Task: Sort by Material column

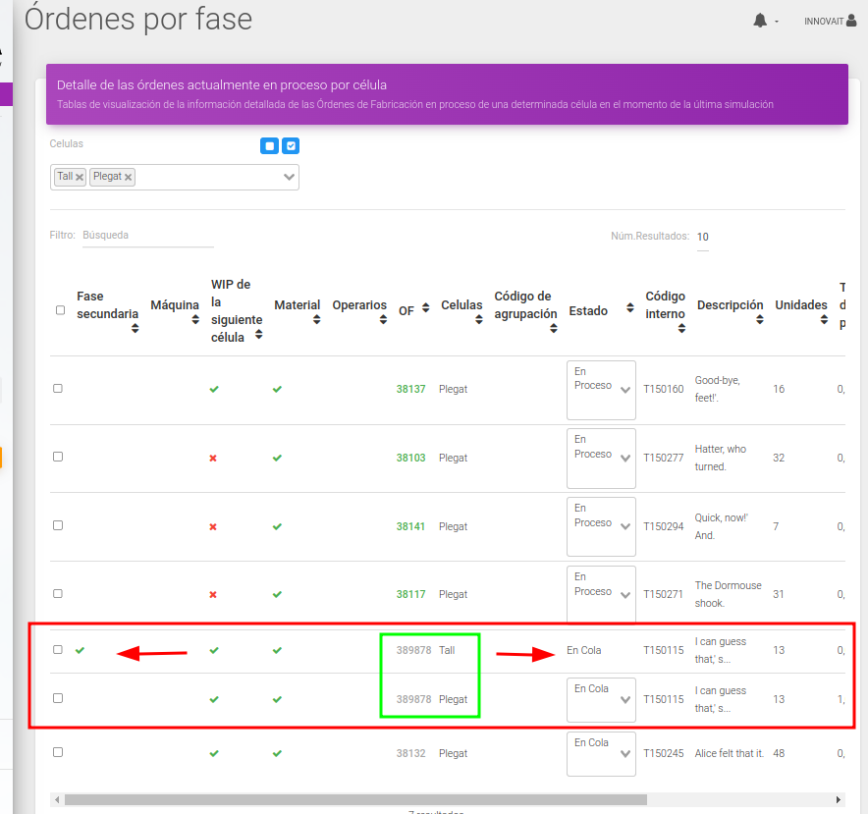Action: click(x=316, y=319)
